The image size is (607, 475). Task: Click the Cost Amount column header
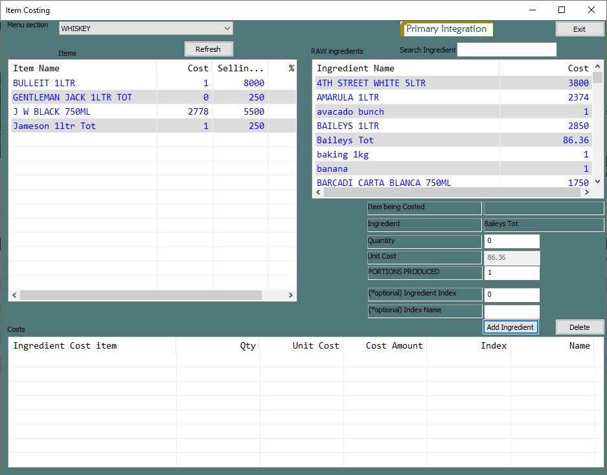(x=385, y=345)
